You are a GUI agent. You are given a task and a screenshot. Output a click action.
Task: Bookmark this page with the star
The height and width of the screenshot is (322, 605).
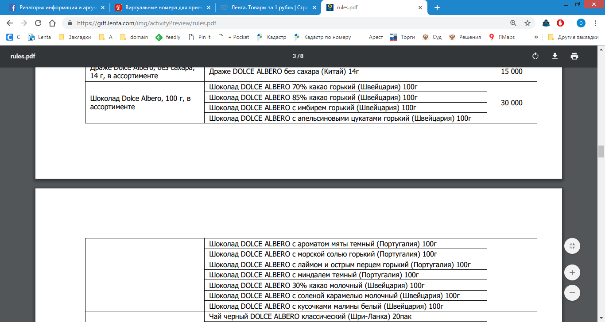[x=527, y=23]
